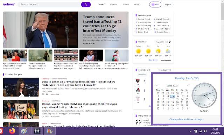The image size is (224, 135).
Task: Click the Sign in button
Action: (168, 5)
